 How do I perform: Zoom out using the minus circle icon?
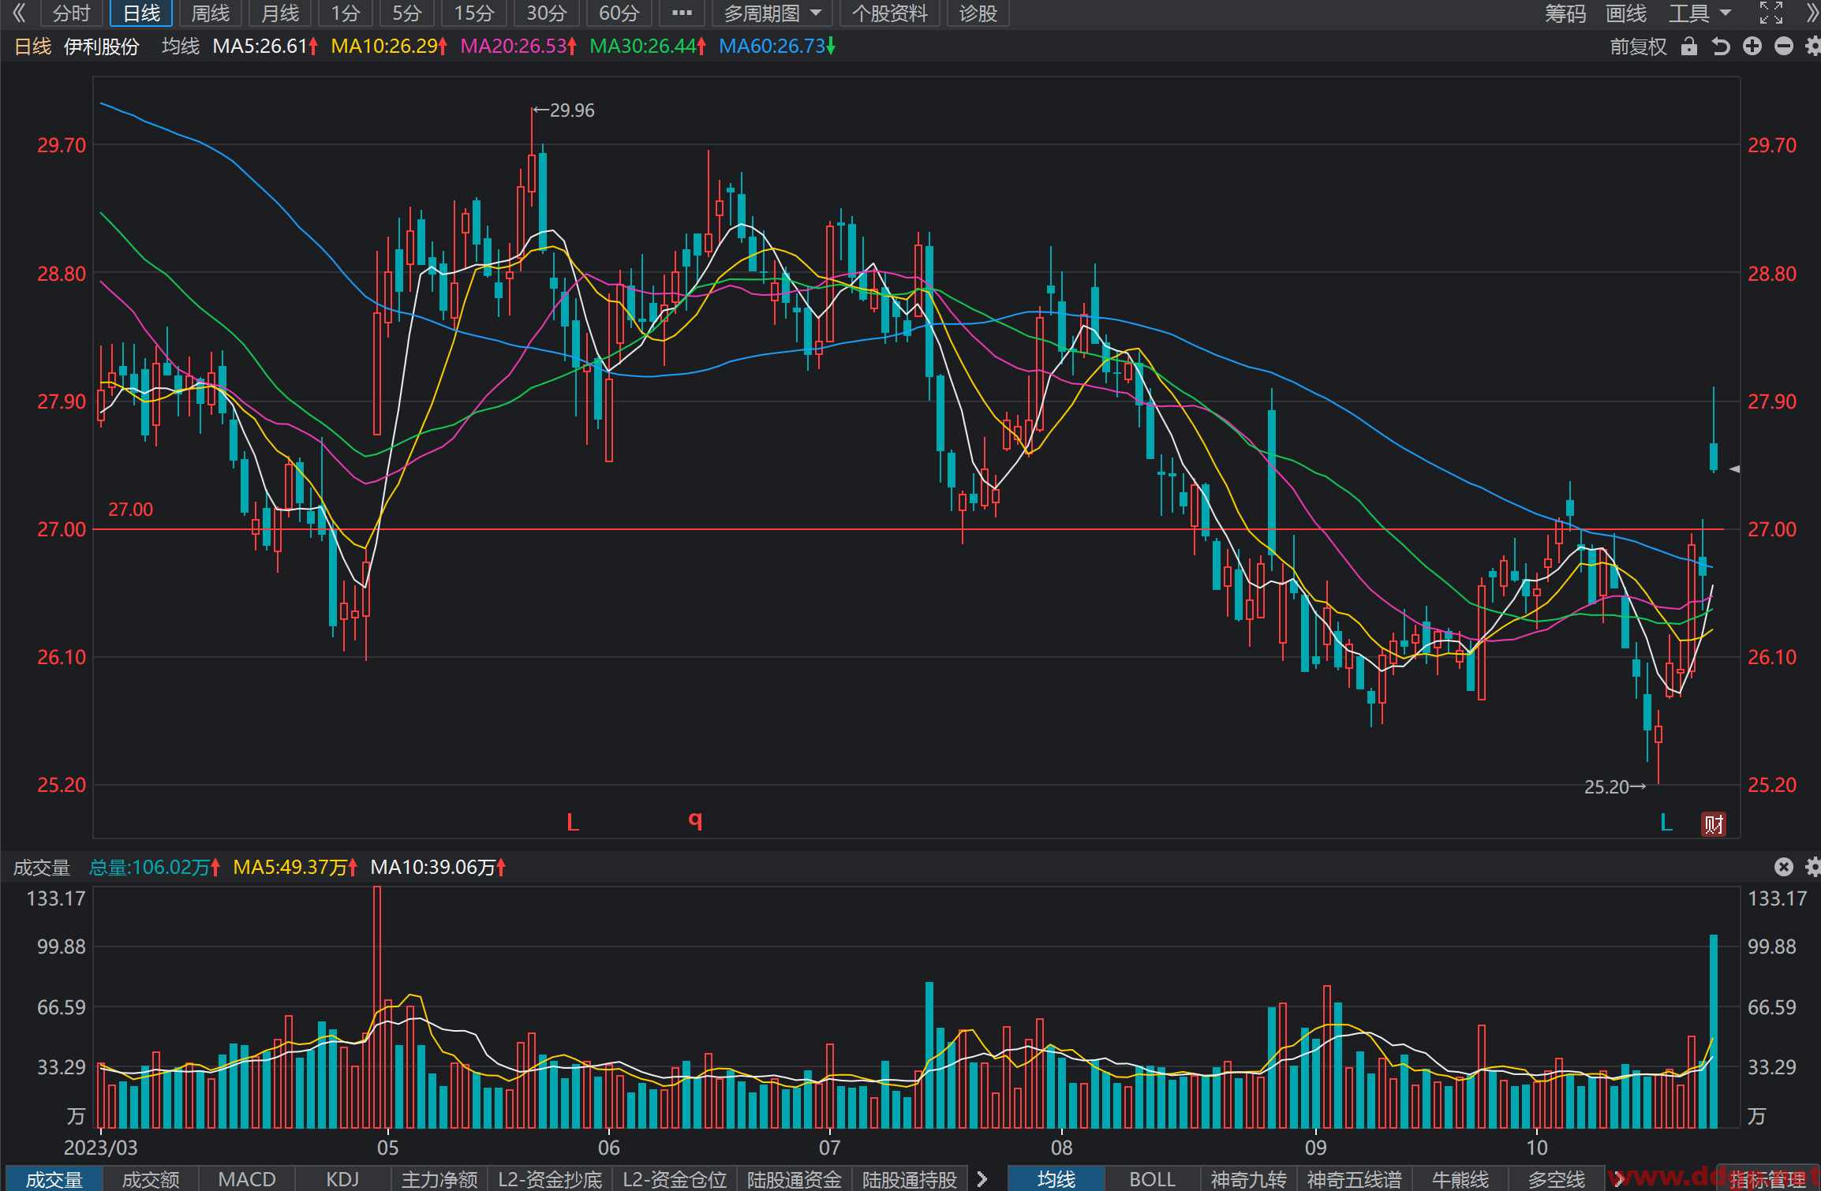pos(1784,47)
